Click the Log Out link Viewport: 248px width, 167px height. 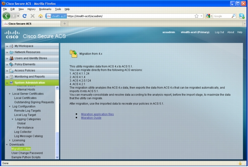point(219,32)
